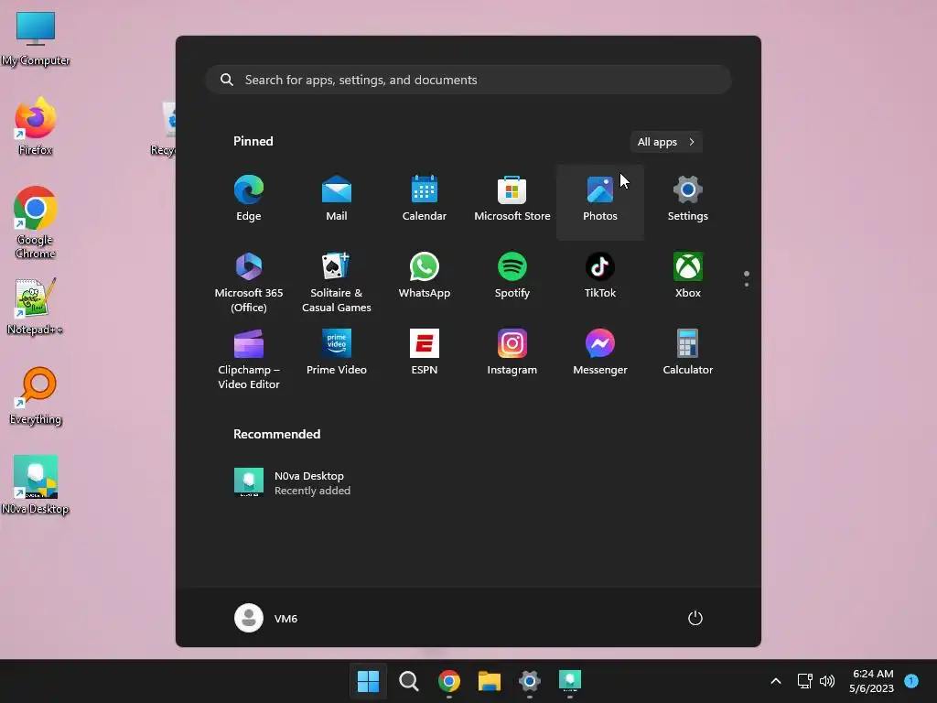Launch Xbox app
Viewport: 937px width, 703px height.
click(x=688, y=276)
